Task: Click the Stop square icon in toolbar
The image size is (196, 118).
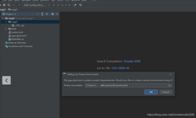Action: 69,5
